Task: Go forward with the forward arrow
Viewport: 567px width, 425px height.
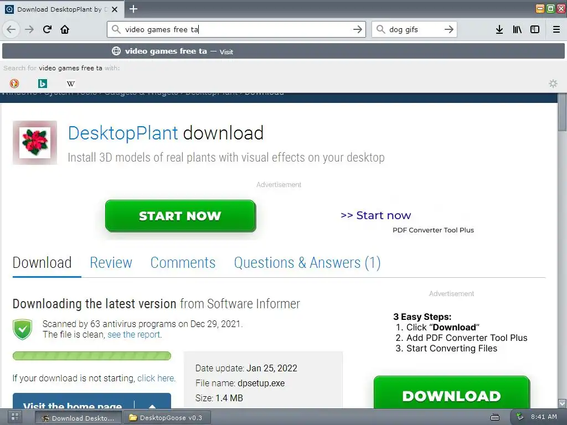Action: tap(29, 29)
